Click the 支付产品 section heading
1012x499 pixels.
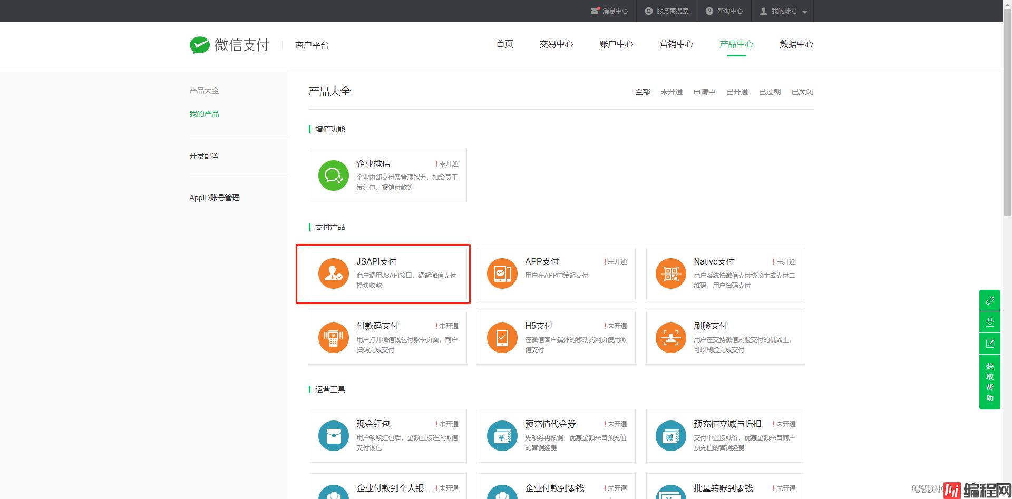(x=330, y=227)
